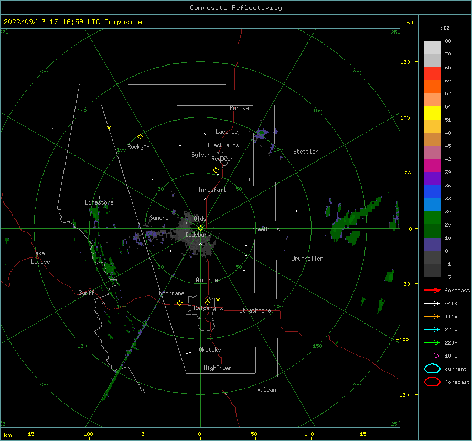Click the magenta 18TS arrow legend
This screenshot has width=472, height=441.
click(432, 356)
